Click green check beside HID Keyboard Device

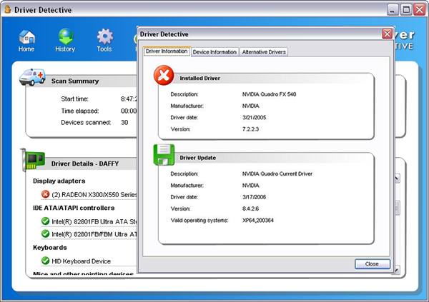coord(45,261)
